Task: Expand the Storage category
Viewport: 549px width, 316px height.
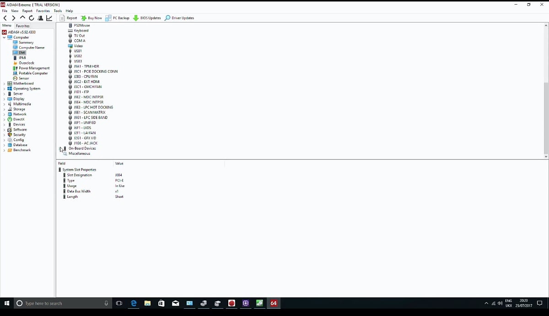Action: pos(4,109)
